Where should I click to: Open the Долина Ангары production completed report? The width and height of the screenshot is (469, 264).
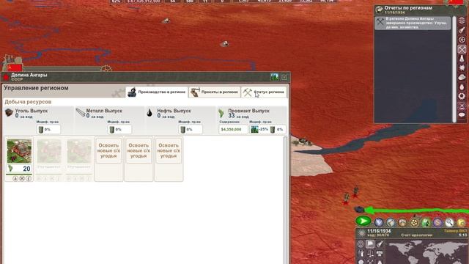tap(413, 23)
